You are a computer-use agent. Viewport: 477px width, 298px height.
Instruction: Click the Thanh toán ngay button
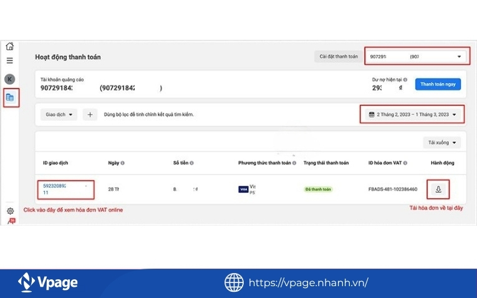[438, 84]
